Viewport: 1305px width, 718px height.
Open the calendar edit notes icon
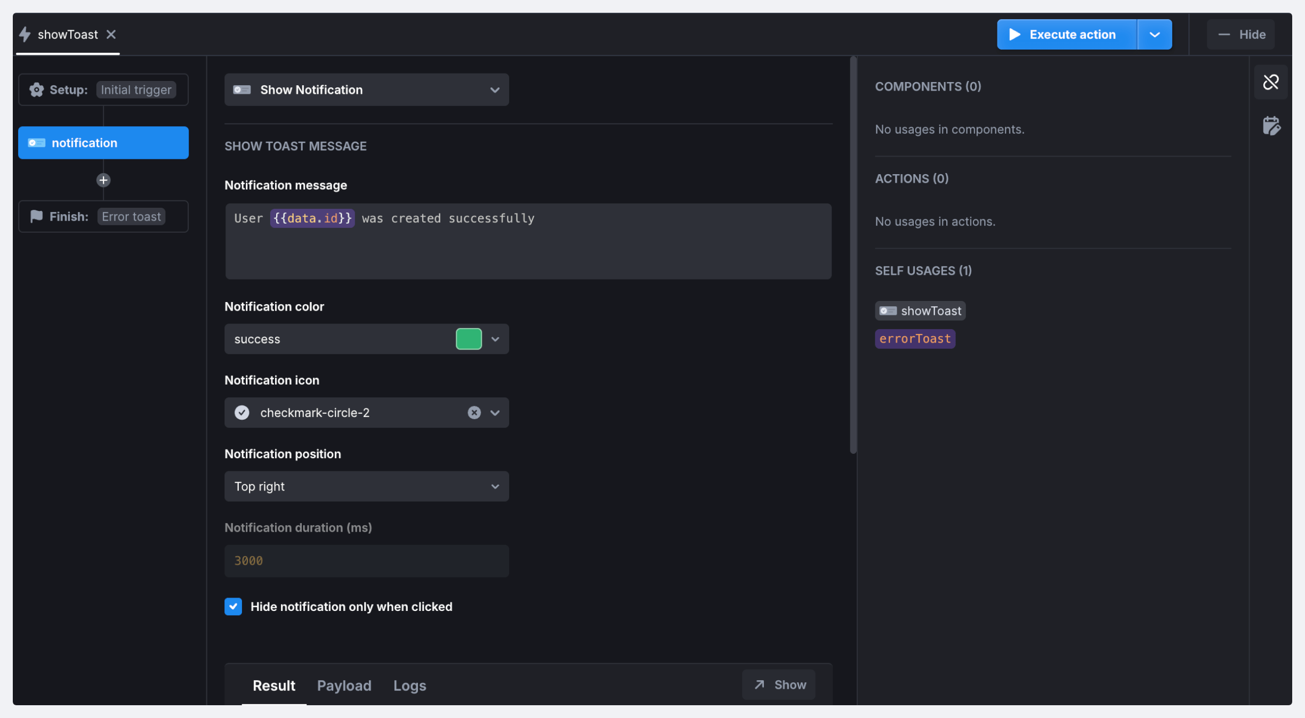[x=1271, y=126]
